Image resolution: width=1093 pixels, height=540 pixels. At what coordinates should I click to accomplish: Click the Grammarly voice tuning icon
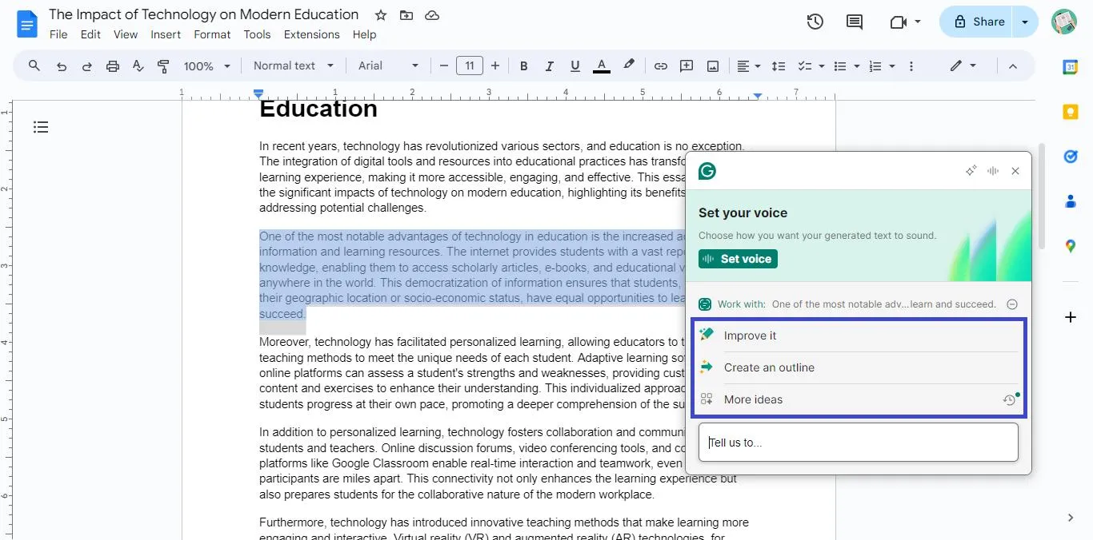point(993,170)
